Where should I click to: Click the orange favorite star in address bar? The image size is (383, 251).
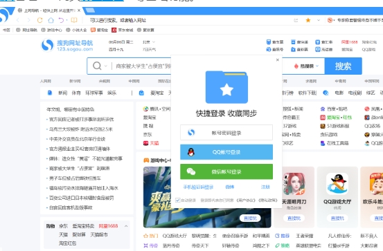coord(308,20)
